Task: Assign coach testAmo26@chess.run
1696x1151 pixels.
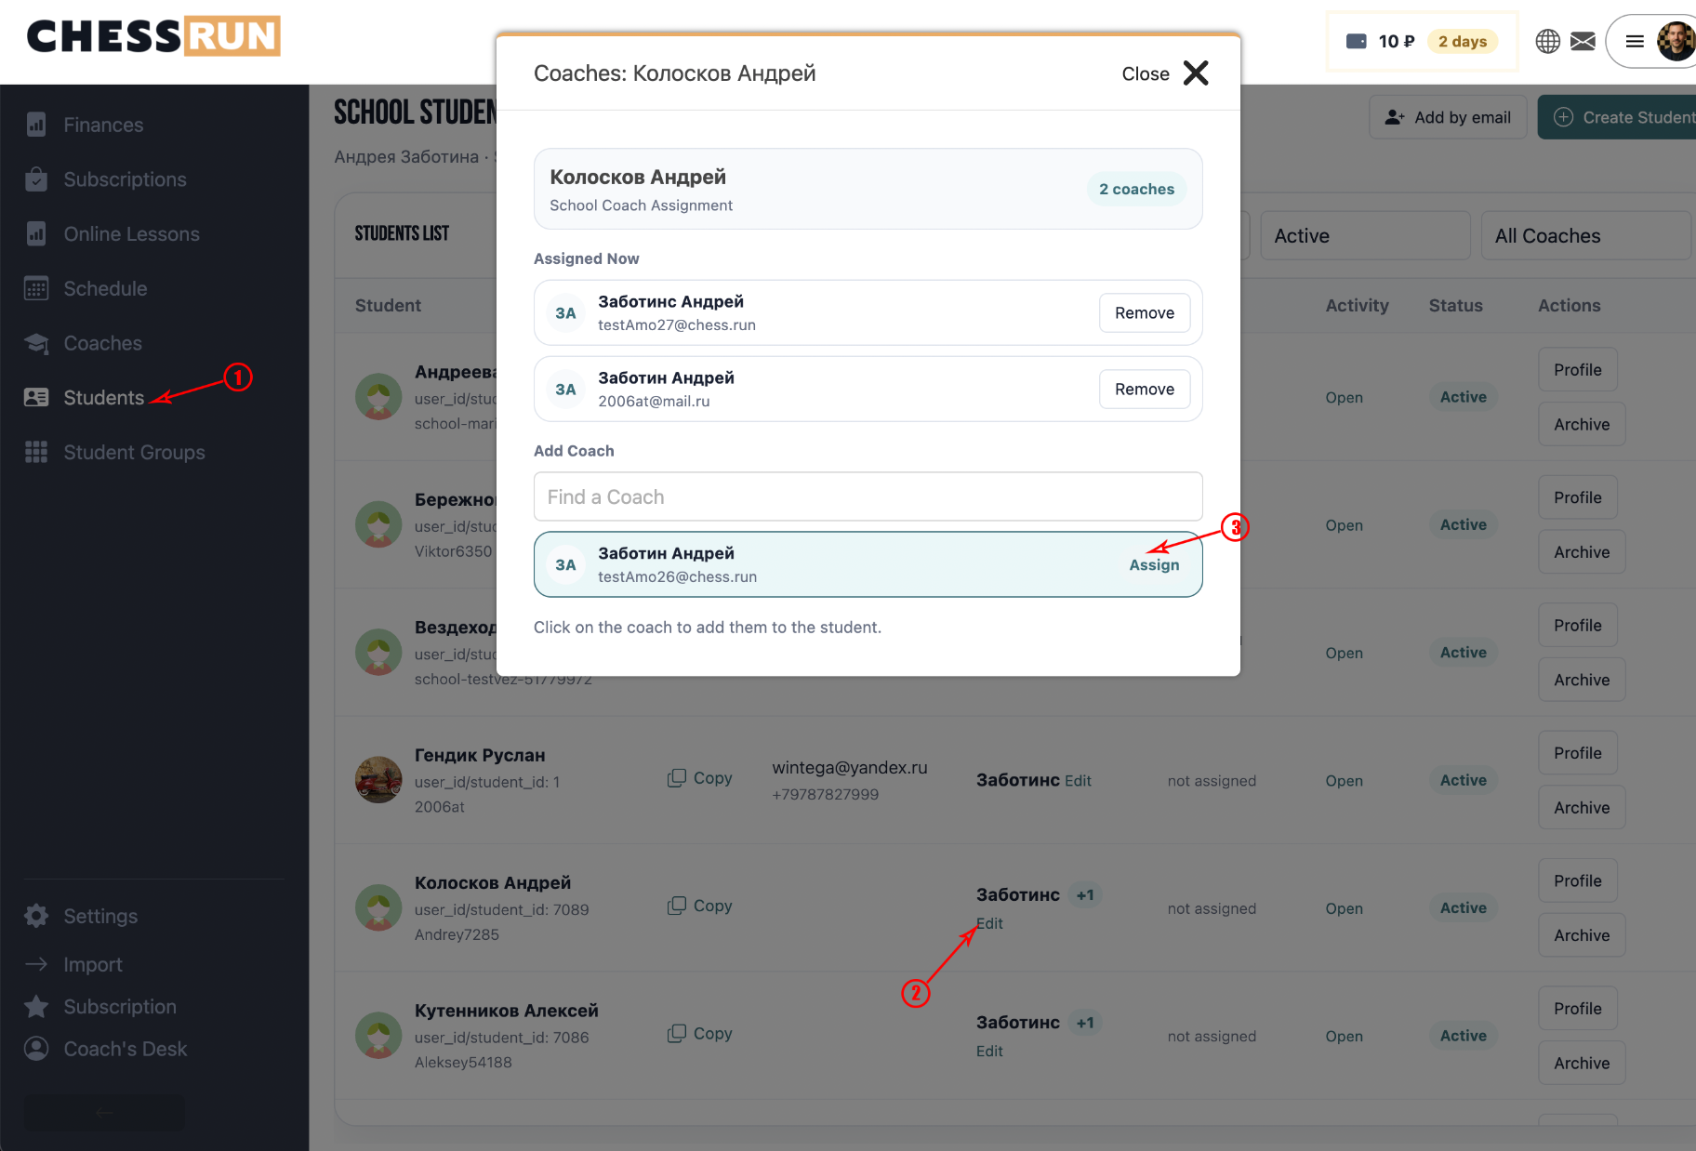Action: (1154, 565)
